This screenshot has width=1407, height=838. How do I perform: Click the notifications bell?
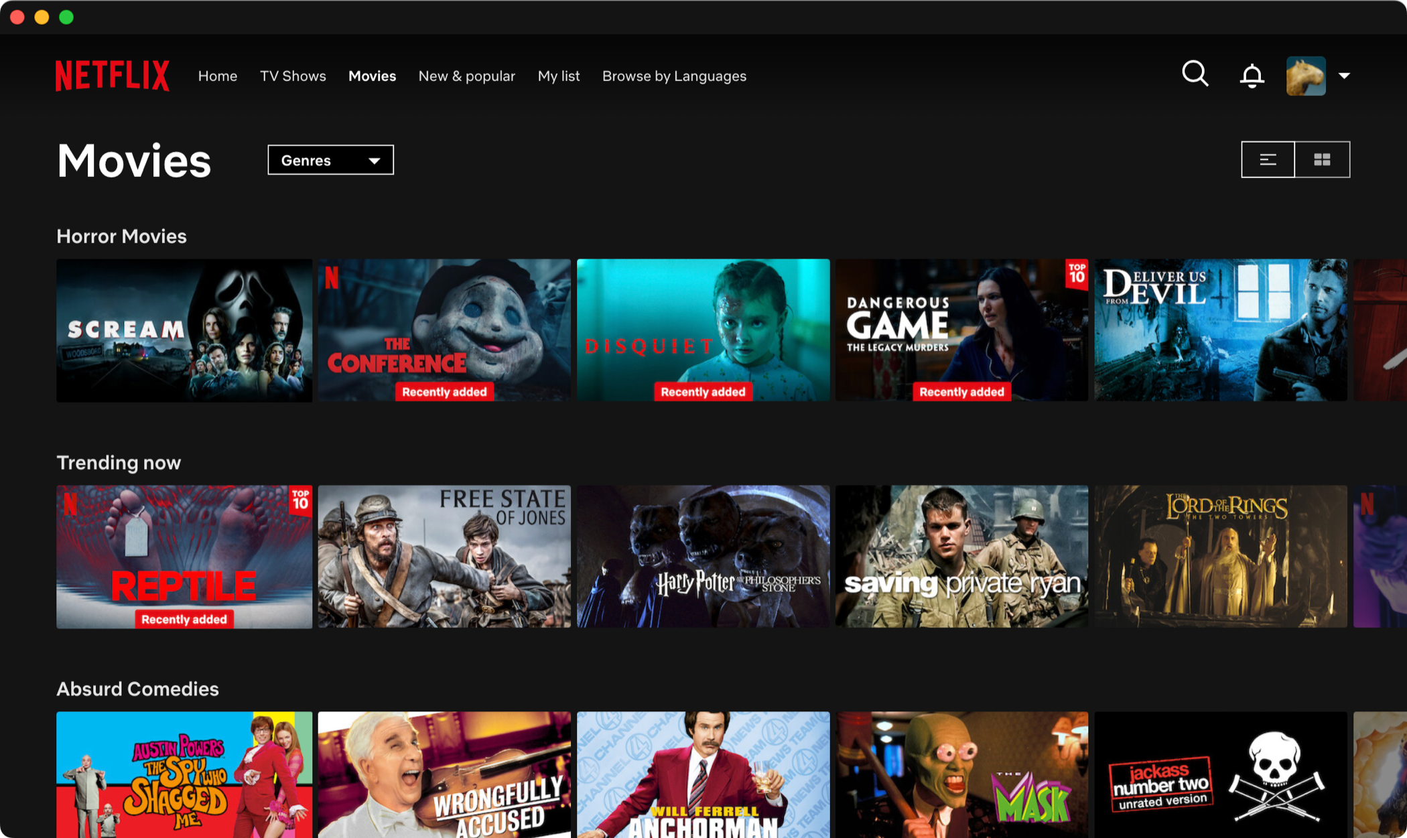tap(1252, 75)
